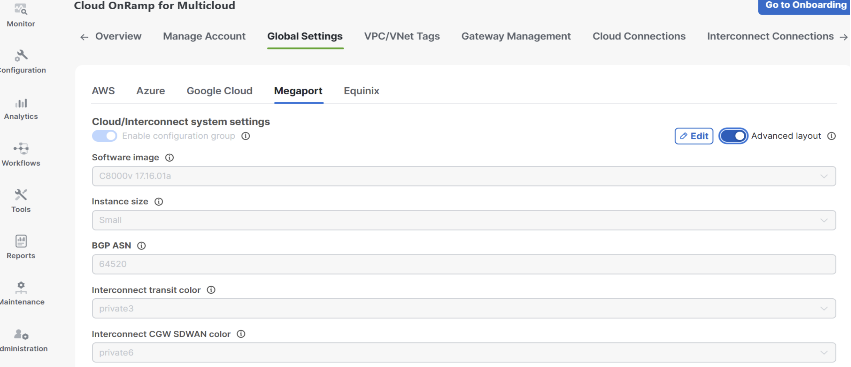Show info for Interconnect transit color
The width and height of the screenshot is (851, 367).
pos(211,290)
